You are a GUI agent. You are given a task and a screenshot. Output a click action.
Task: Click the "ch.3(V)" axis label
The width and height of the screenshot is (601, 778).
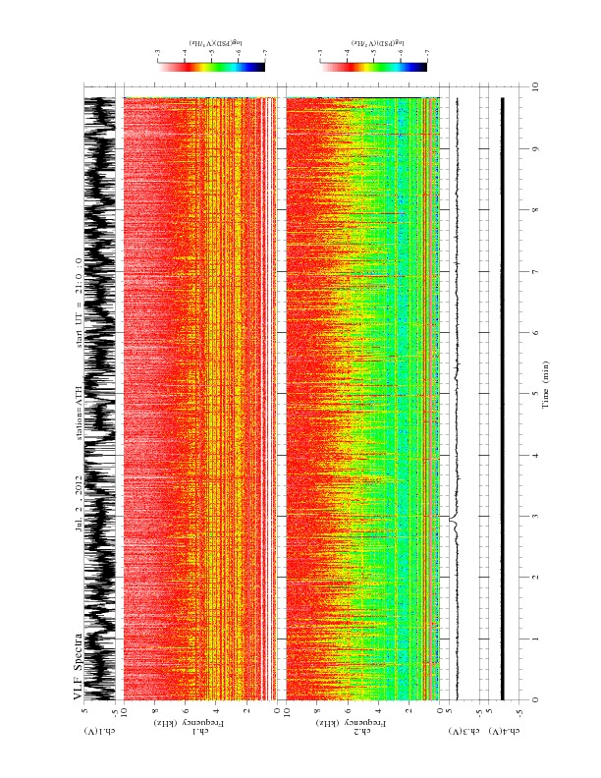coord(464,731)
